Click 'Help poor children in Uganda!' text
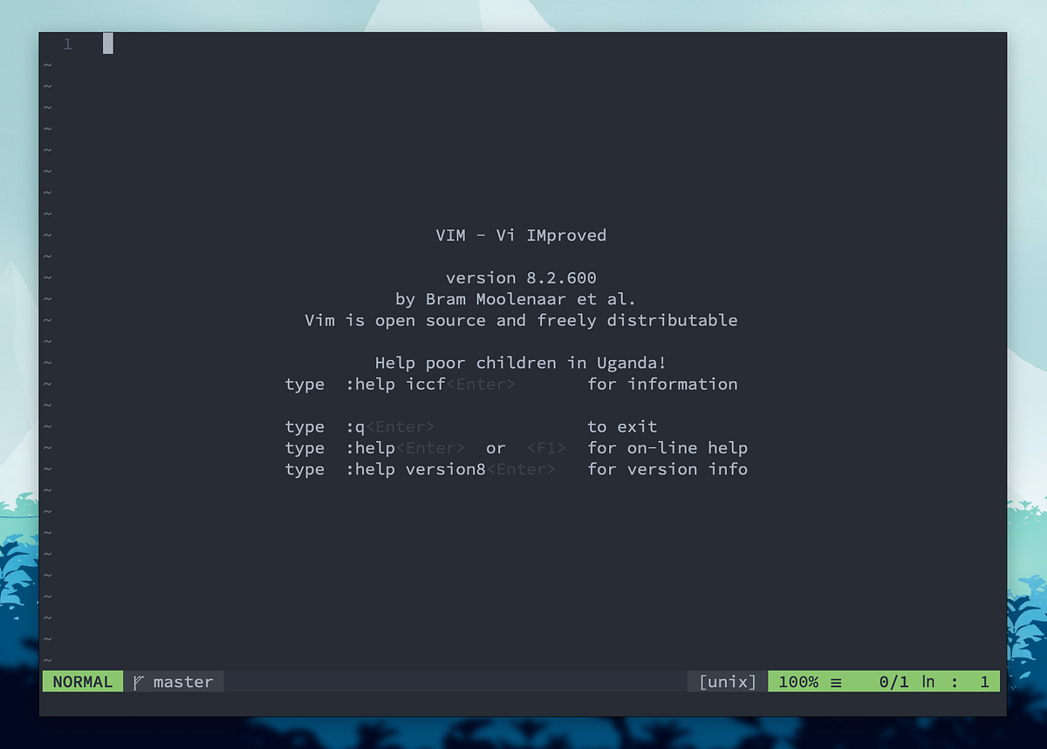 pos(521,363)
